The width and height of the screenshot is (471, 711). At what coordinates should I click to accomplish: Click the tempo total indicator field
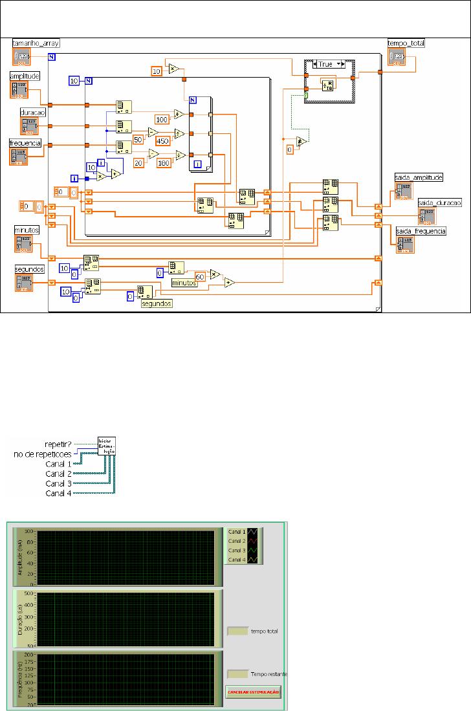point(237,631)
